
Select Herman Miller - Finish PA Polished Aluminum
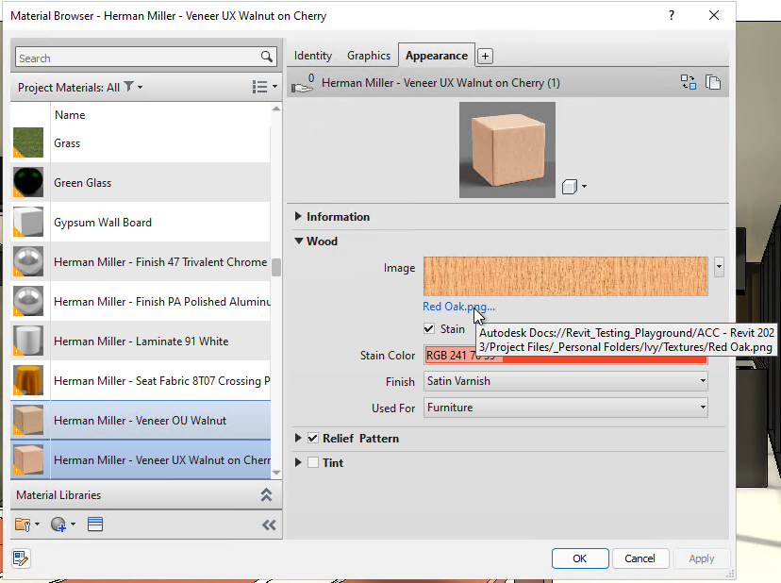point(141,302)
